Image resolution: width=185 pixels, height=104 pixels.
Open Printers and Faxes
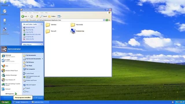30,80
